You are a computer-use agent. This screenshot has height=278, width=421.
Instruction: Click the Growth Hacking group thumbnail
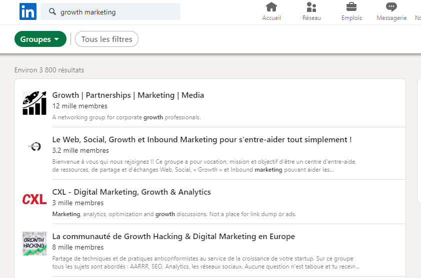pos(34,244)
